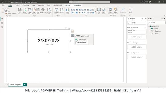Expand the visuals gallery dropdown arrow

96,11
